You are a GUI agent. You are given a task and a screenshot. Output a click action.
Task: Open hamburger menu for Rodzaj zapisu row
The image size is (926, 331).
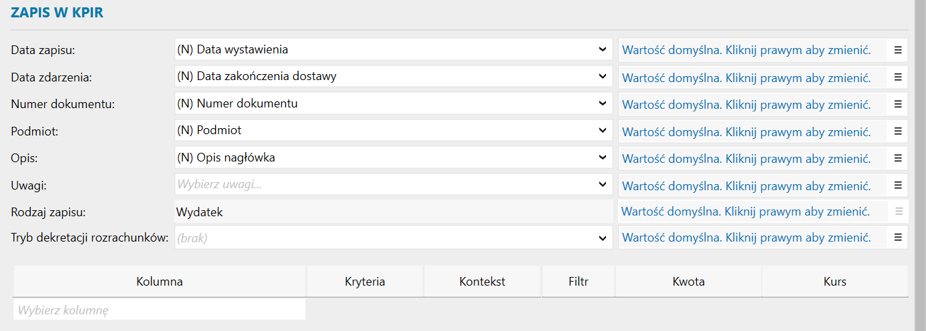898,212
